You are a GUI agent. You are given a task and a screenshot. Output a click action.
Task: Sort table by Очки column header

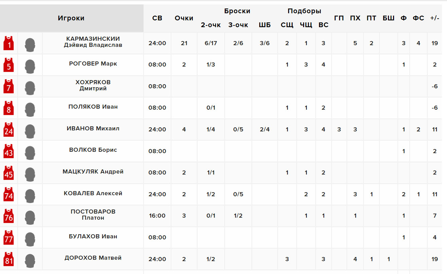point(184,18)
